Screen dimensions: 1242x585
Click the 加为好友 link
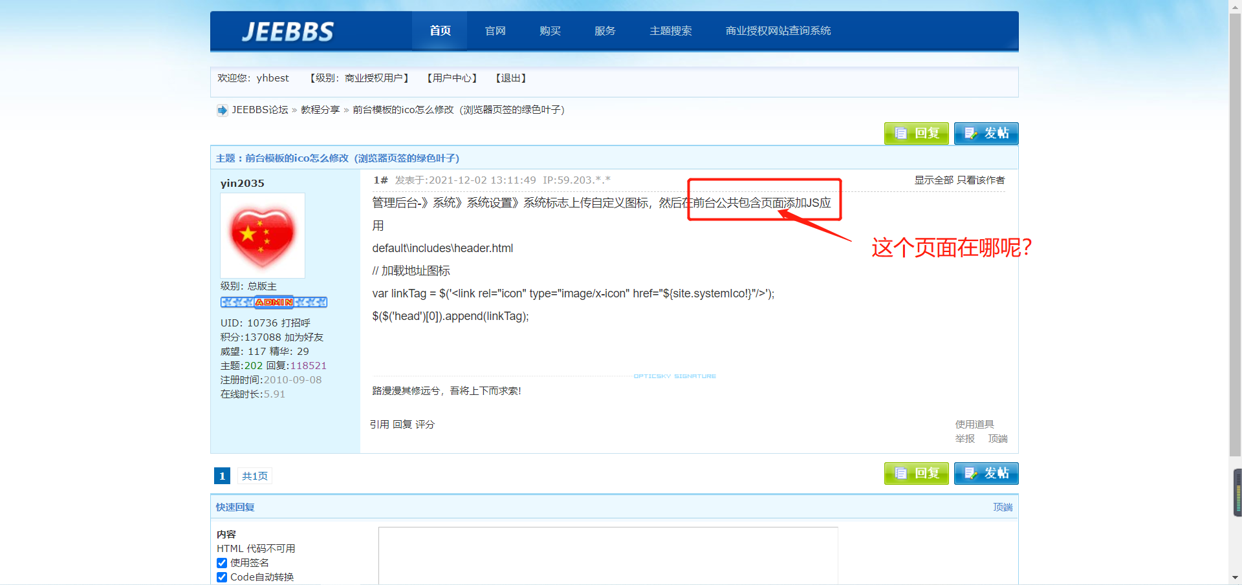point(304,337)
